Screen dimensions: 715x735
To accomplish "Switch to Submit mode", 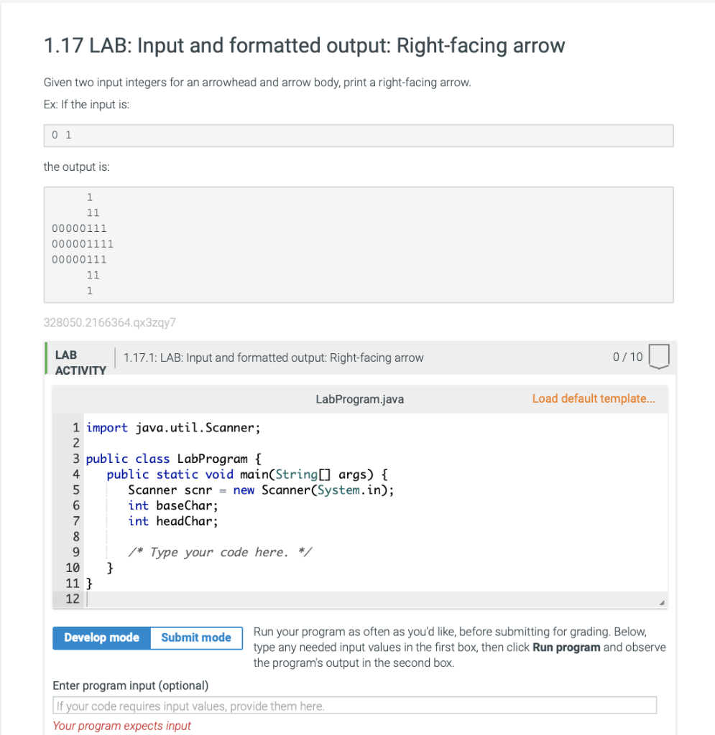I will [x=195, y=637].
